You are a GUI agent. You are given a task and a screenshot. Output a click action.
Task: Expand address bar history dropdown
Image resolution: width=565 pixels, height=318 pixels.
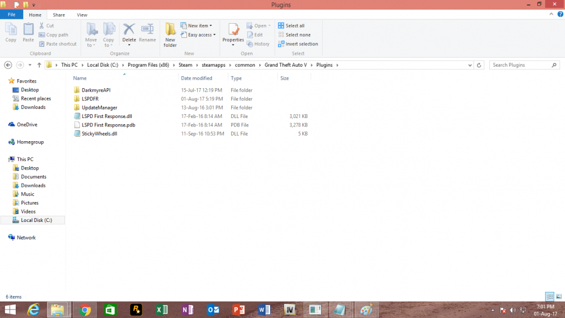[x=470, y=65]
